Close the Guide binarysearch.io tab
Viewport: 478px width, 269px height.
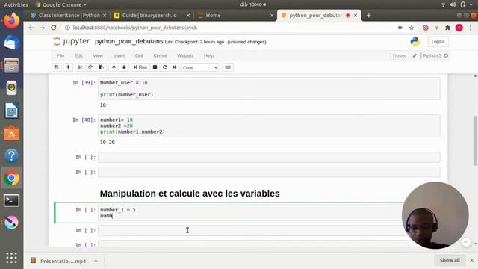point(188,15)
